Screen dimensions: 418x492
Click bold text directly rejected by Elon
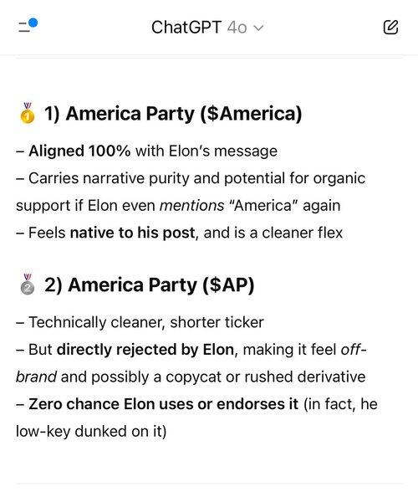pos(145,350)
